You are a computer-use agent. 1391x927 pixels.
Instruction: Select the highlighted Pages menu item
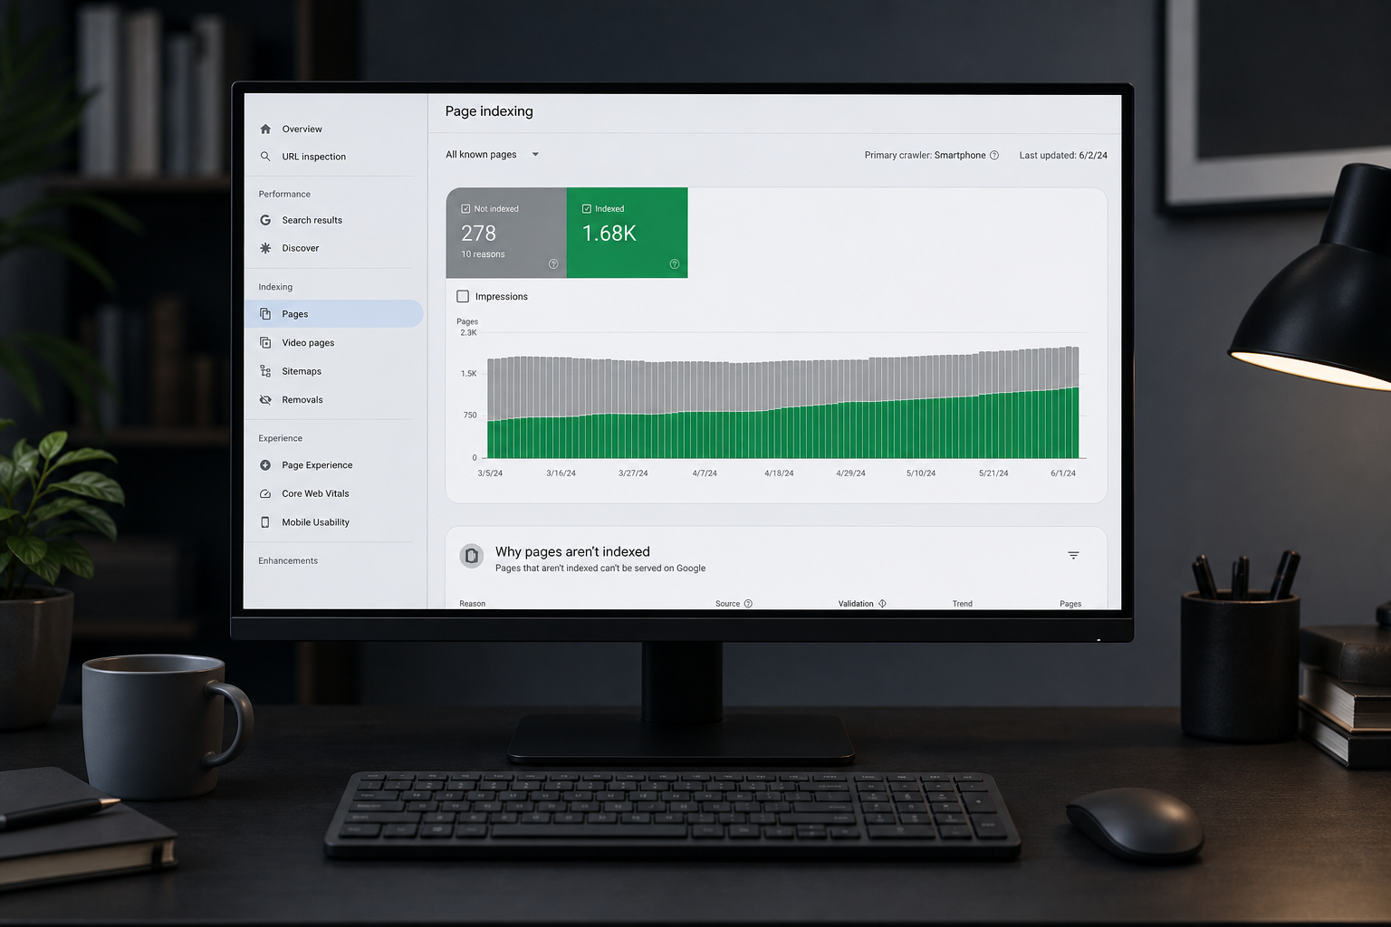pos(333,314)
